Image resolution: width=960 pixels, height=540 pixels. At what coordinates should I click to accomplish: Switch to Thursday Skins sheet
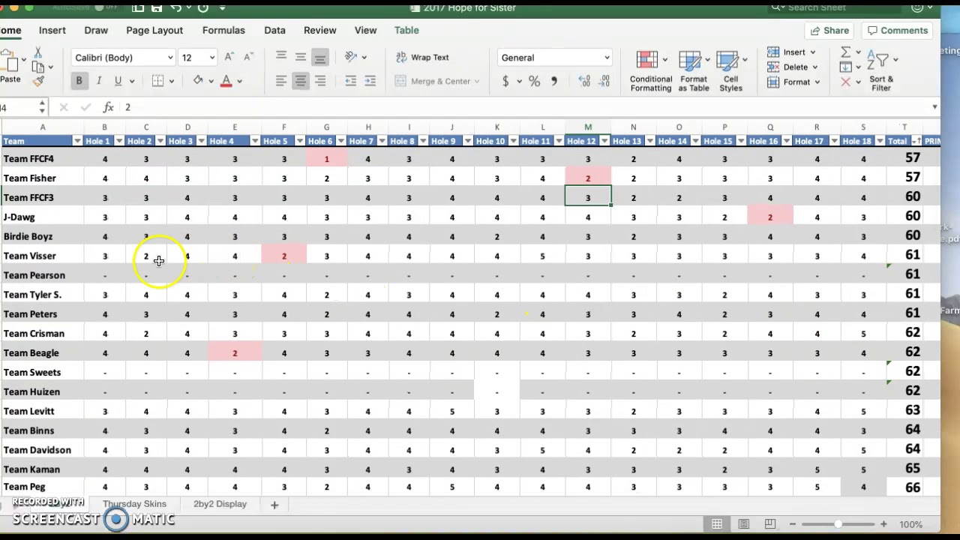[134, 504]
